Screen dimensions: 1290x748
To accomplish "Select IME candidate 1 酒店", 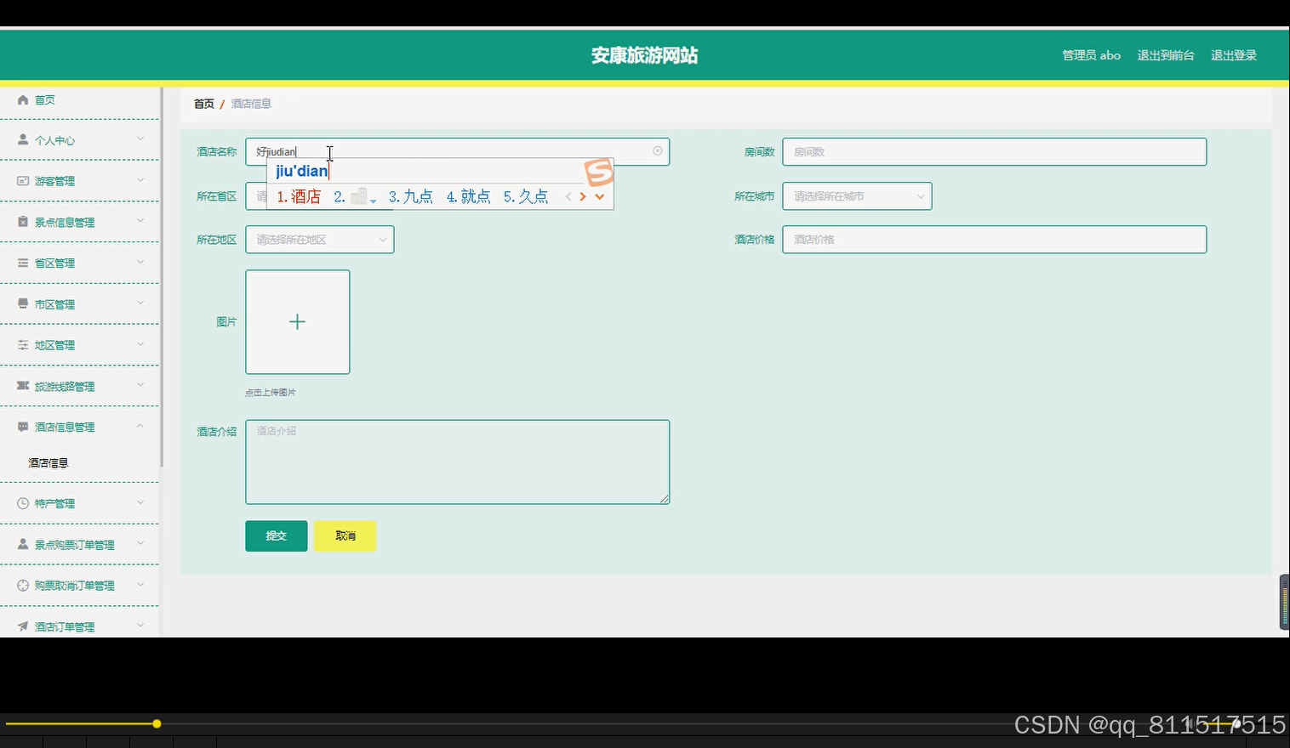I will click(299, 196).
